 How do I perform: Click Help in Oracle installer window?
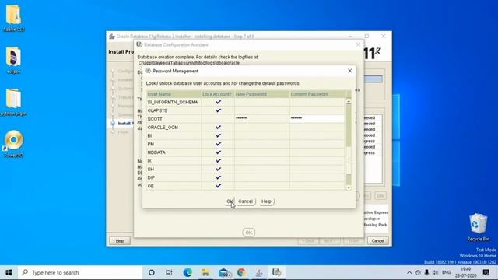[120, 241]
